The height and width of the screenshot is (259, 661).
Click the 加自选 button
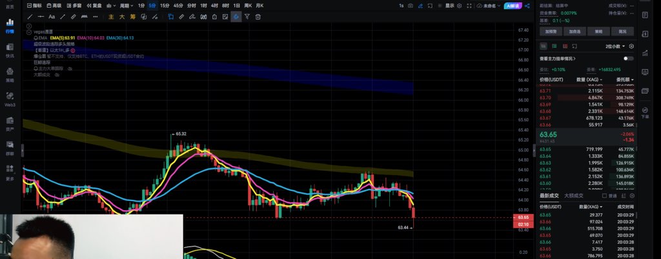click(x=575, y=32)
